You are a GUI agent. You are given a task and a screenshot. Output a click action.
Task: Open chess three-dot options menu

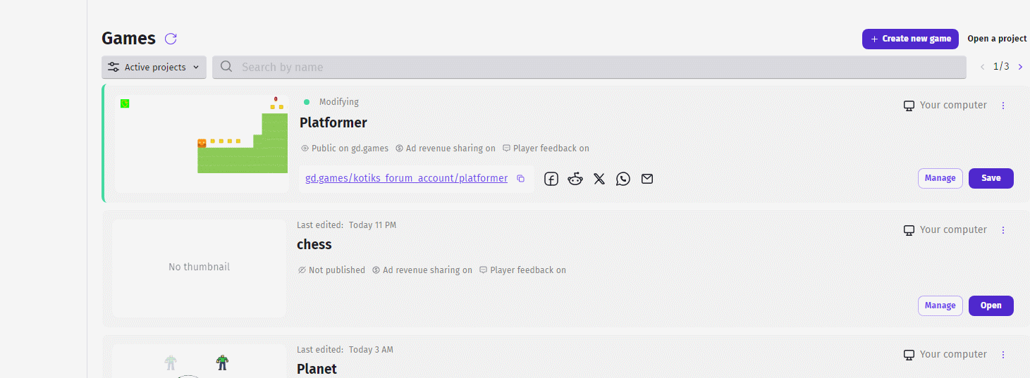[1003, 230]
